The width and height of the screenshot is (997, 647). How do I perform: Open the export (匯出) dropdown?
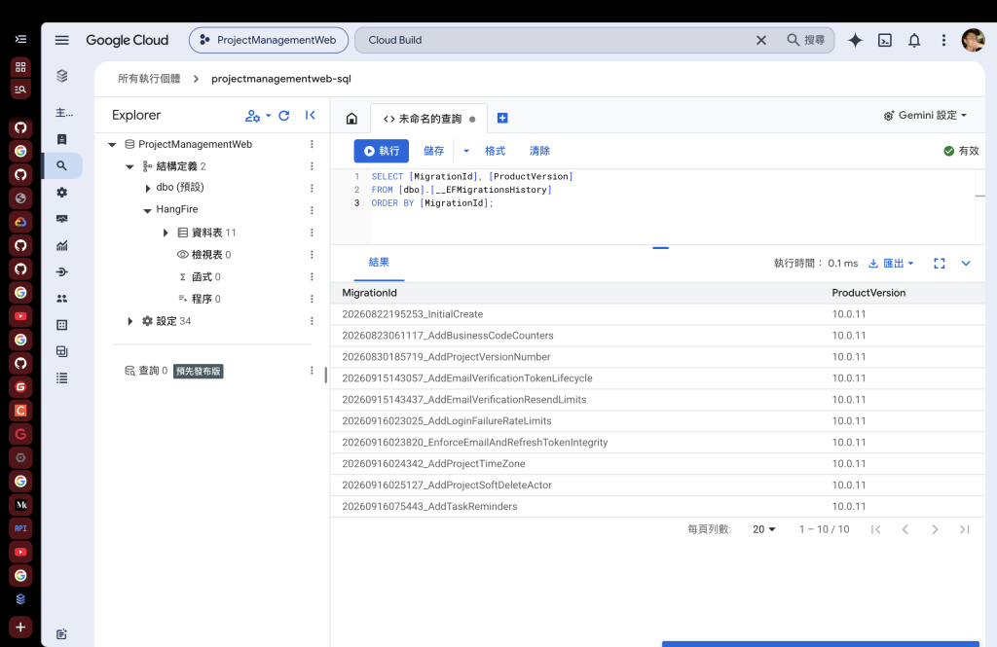(892, 263)
